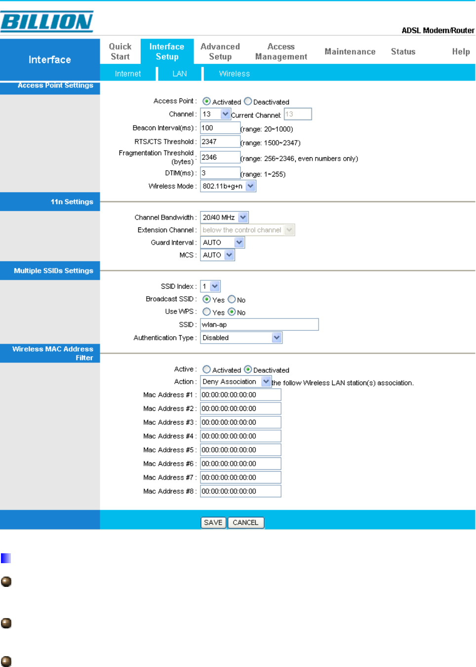This screenshot has height=667, width=476.
Task: Expand the Authentication Type dropdown
Action: [241, 338]
